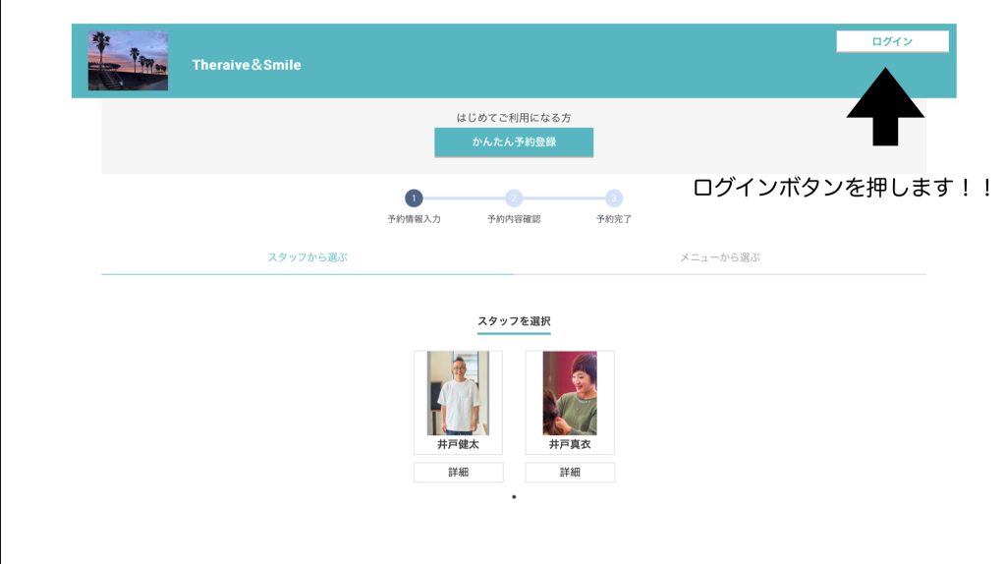The height and width of the screenshot is (564, 1006).
Task: Switch to the スタッフから選ぶ tab
Action: tap(307, 257)
